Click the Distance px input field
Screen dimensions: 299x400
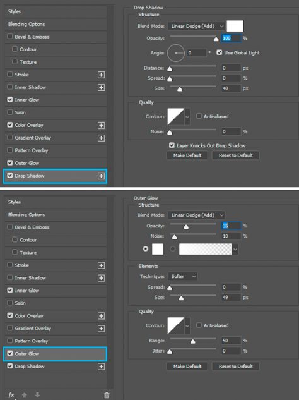pos(231,68)
